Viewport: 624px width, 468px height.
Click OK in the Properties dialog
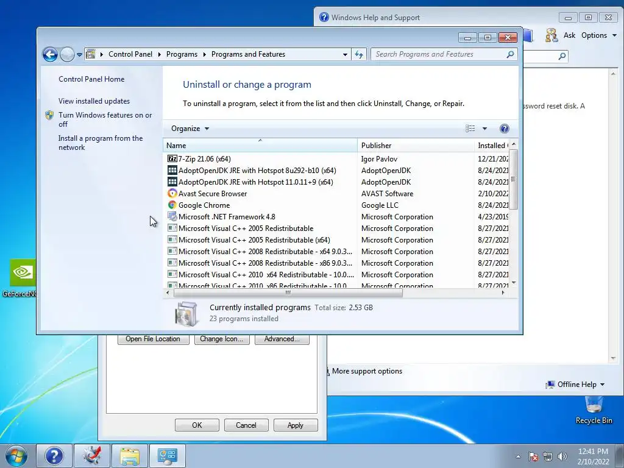[197, 425]
